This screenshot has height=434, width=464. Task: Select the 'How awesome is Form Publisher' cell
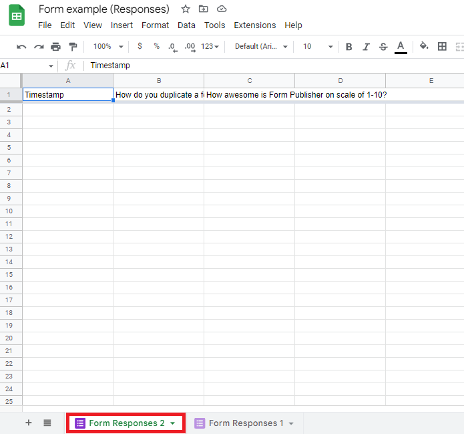click(x=249, y=94)
